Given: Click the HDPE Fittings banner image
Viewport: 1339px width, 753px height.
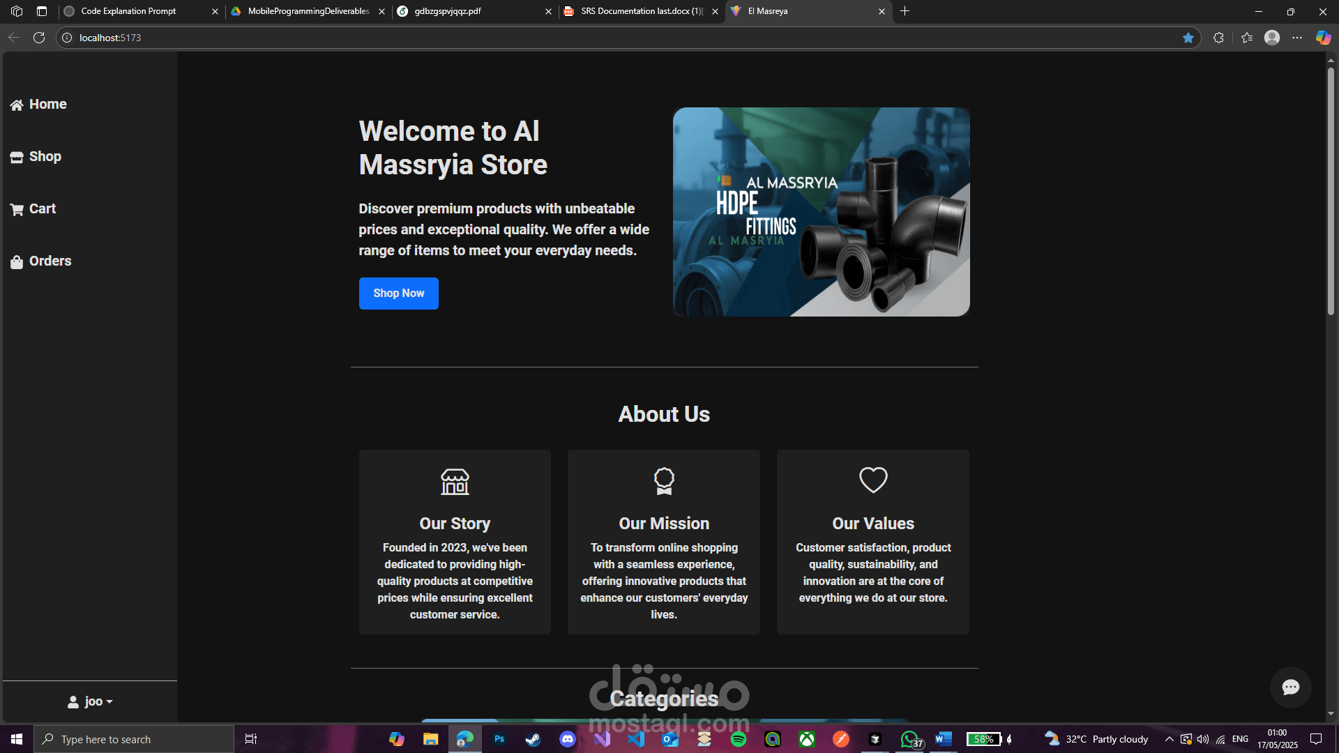Looking at the screenshot, I should (x=822, y=212).
